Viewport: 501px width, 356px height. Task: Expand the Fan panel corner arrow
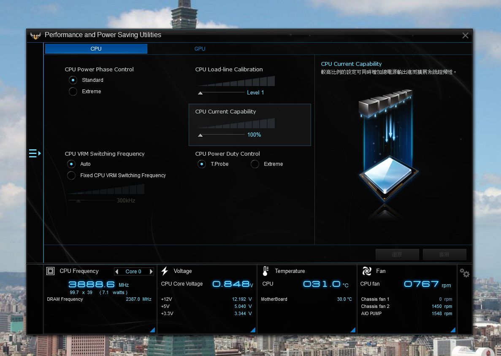point(453,330)
